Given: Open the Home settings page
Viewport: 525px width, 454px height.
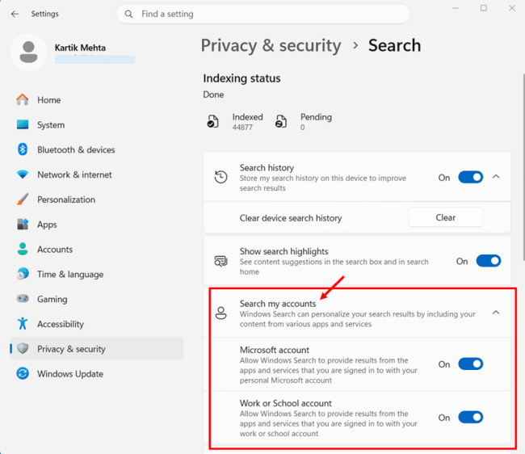Looking at the screenshot, I should (x=97, y=100).
